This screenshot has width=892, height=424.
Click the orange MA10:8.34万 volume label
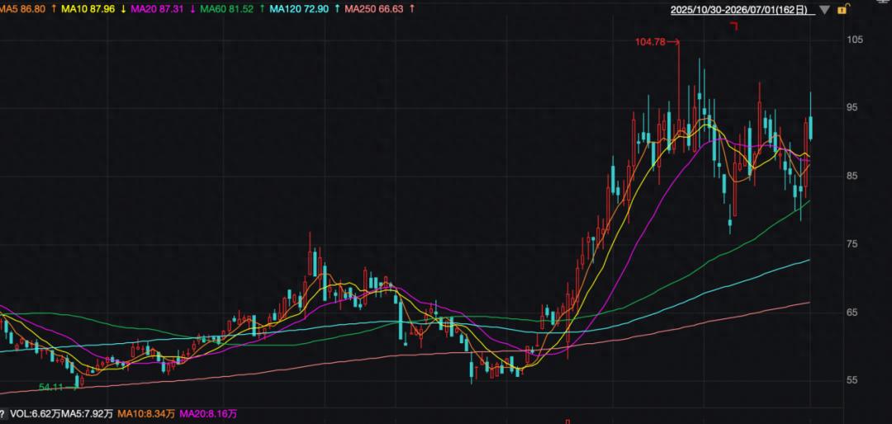pos(145,414)
